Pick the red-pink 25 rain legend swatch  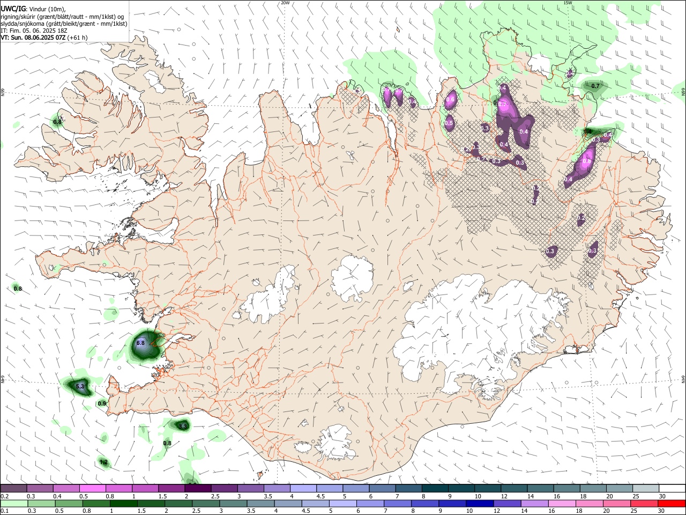coord(644,503)
